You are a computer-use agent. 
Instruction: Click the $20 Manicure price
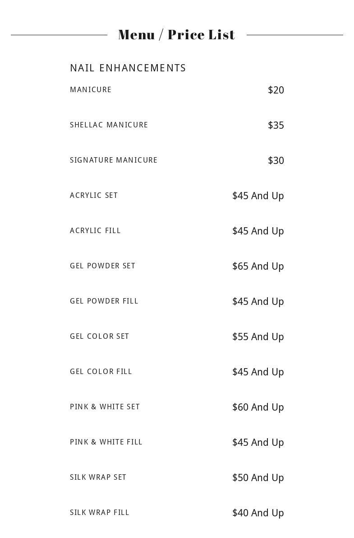(x=276, y=90)
